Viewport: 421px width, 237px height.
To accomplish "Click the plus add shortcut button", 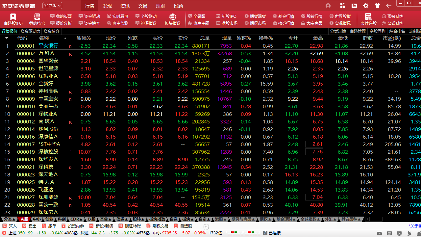I will pos(206,227).
